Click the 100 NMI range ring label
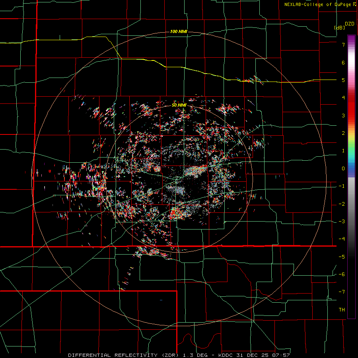The image size is (358, 358). [179, 31]
